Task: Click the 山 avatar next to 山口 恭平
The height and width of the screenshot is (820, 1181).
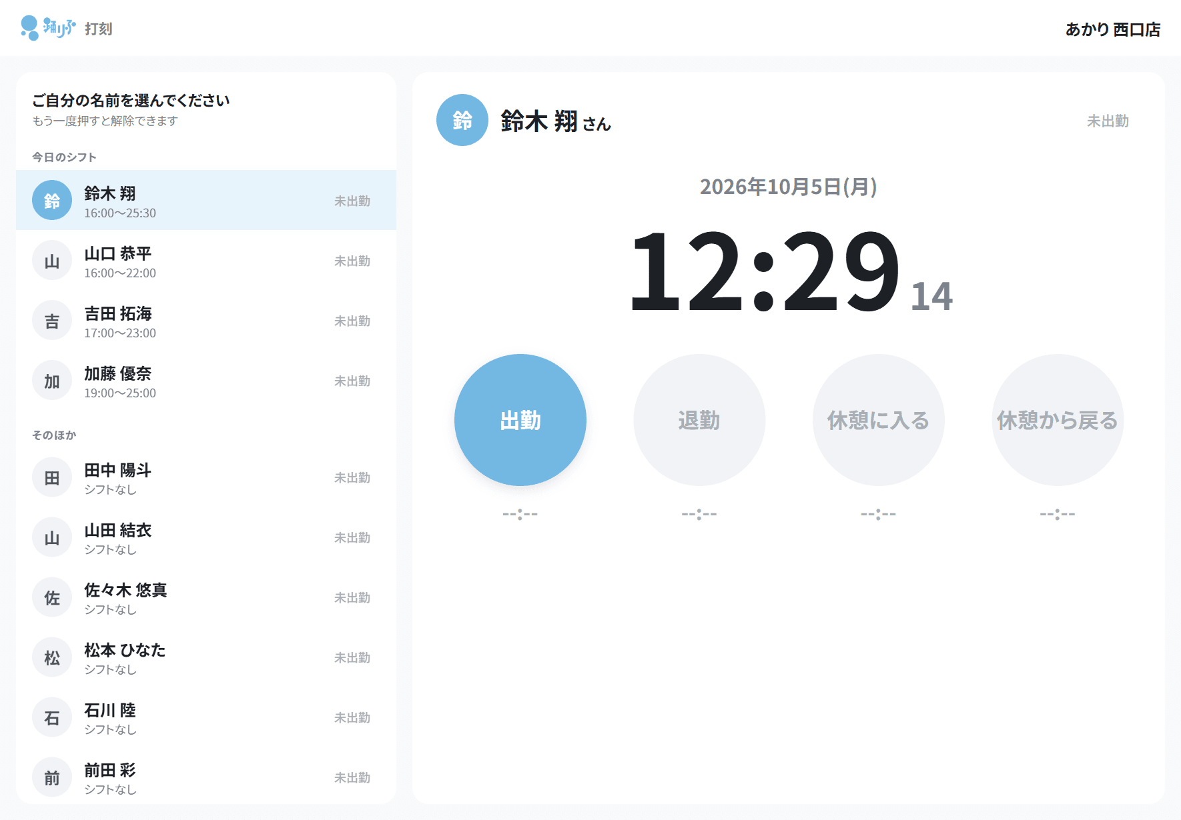Action: click(x=52, y=260)
